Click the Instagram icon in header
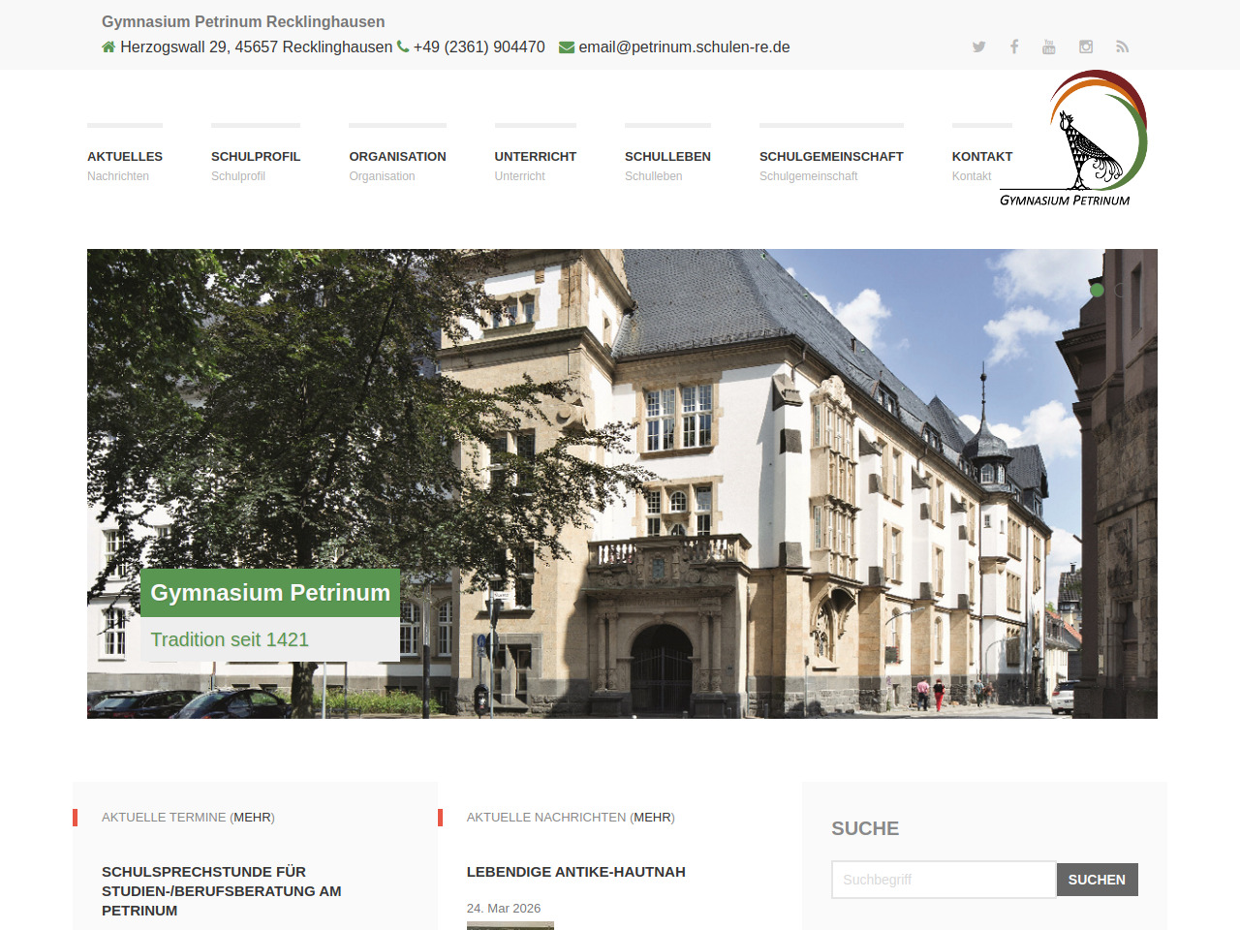Image resolution: width=1240 pixels, height=930 pixels. [x=1086, y=46]
